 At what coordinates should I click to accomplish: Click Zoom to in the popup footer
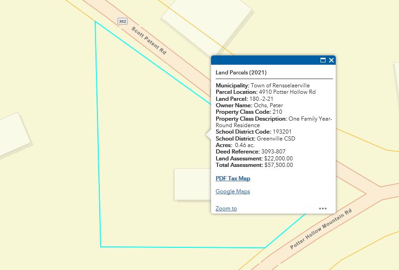226,209
